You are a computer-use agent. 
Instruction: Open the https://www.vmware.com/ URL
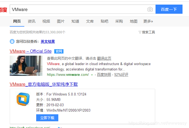[x=68, y=75]
